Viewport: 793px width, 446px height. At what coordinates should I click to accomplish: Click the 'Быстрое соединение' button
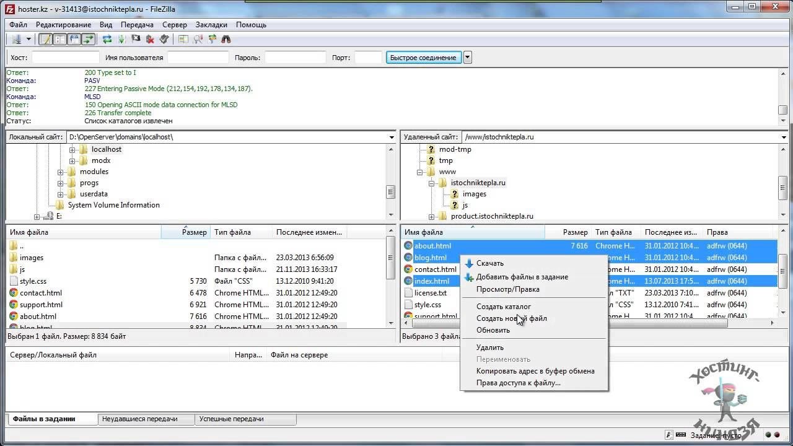(x=423, y=58)
